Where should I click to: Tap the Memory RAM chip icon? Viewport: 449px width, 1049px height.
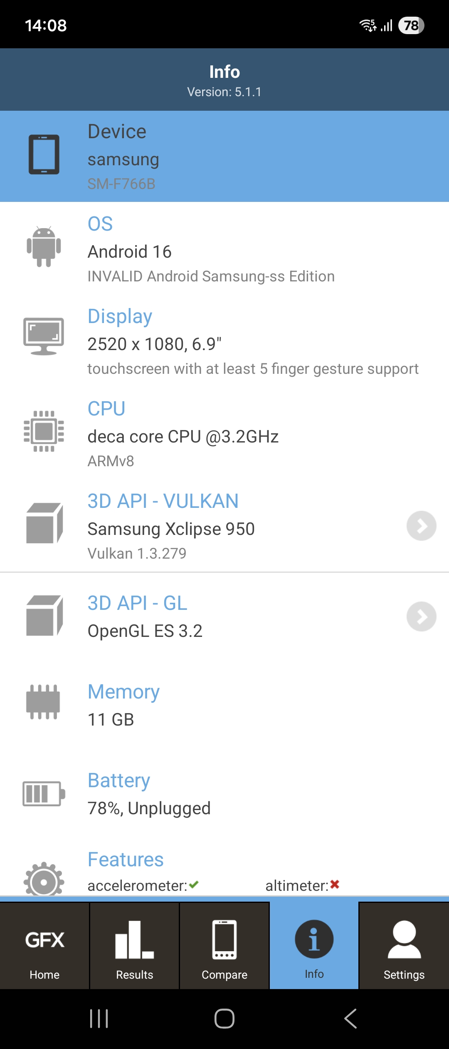tap(43, 702)
